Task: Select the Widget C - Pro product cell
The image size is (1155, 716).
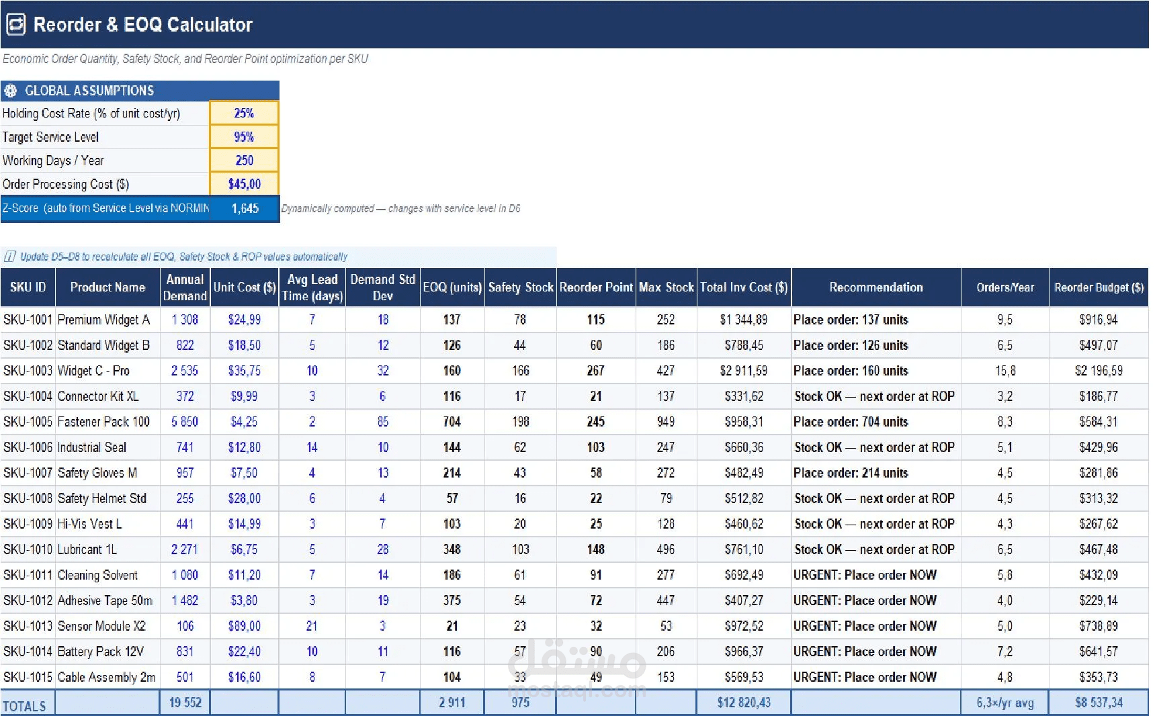Action: [x=108, y=371]
